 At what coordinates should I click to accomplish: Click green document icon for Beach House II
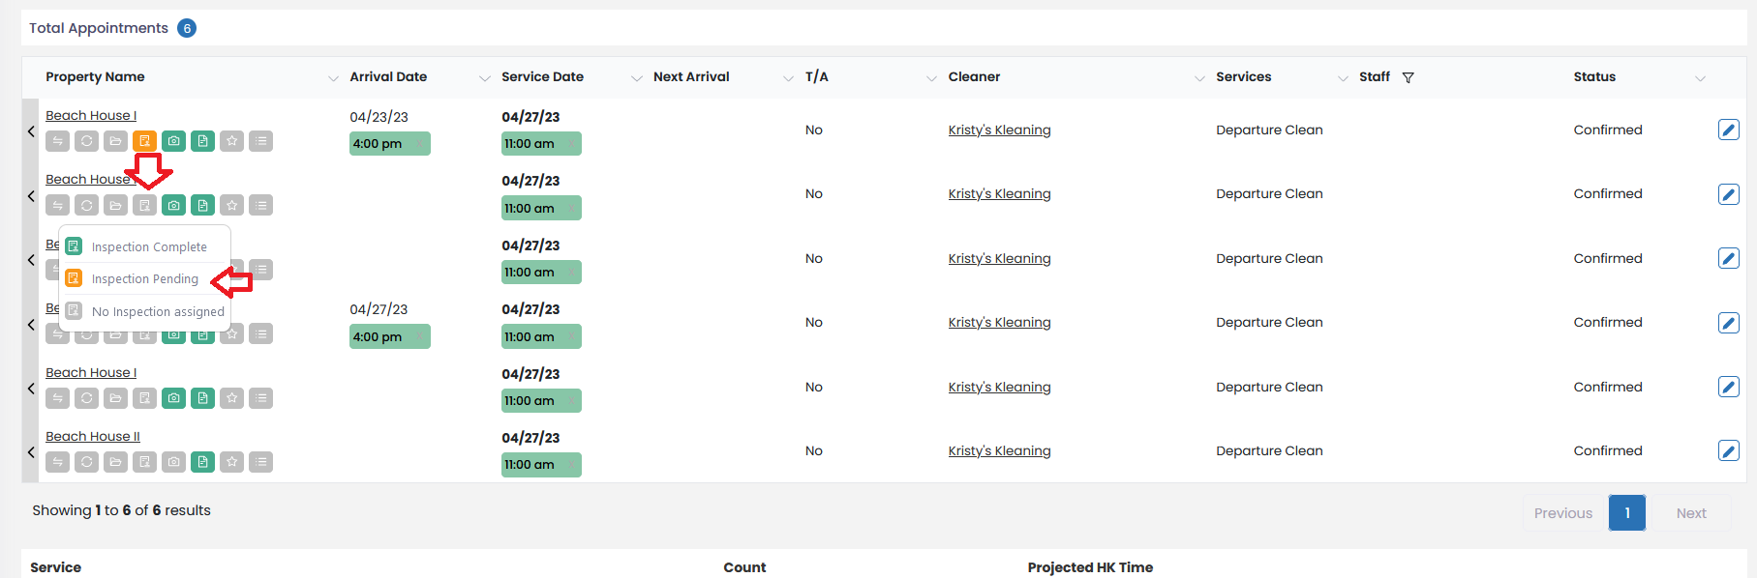coord(202,462)
